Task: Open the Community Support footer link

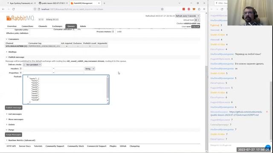Action: 55,146
